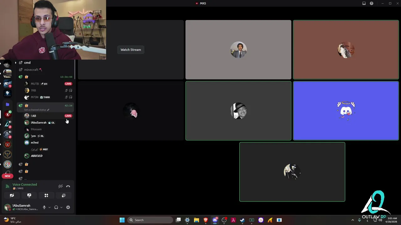Image resolution: width=401 pixels, height=225 pixels.
Task: Start screen share from voice panel
Action: click(x=29, y=195)
